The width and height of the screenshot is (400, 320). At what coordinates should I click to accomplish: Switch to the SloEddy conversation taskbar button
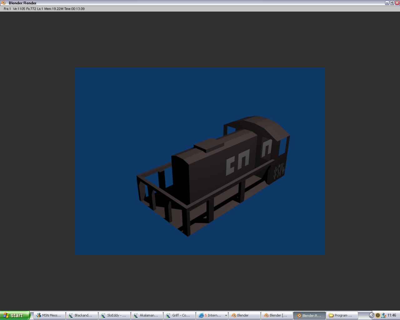115,315
